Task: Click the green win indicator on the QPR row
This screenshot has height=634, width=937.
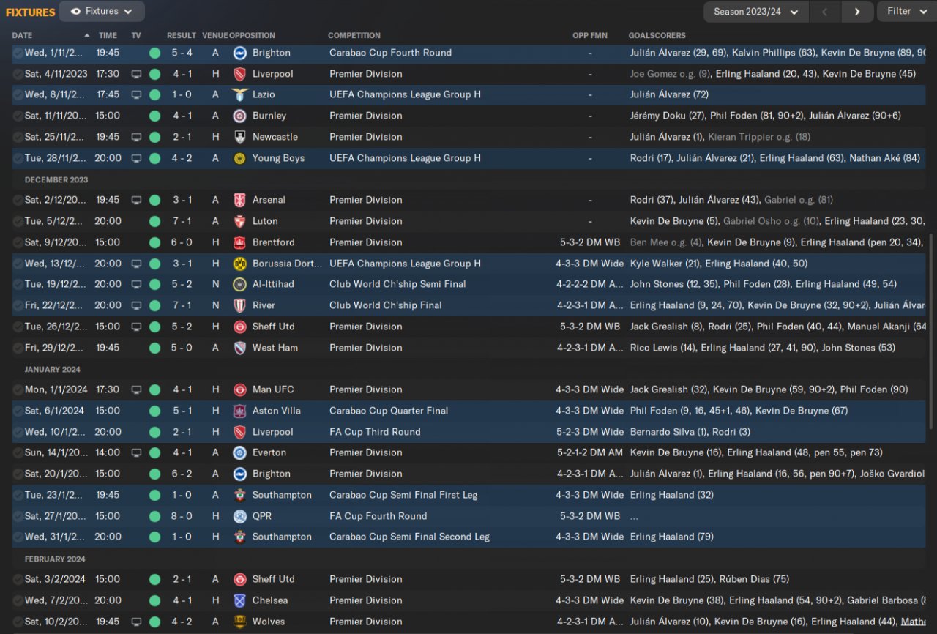Action: (x=154, y=516)
